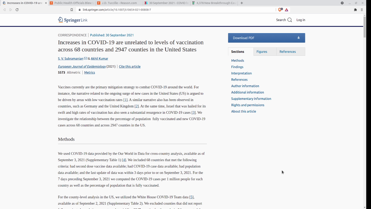Click the bookmark icon in address bar
371x209 pixels.
(x=72, y=10)
